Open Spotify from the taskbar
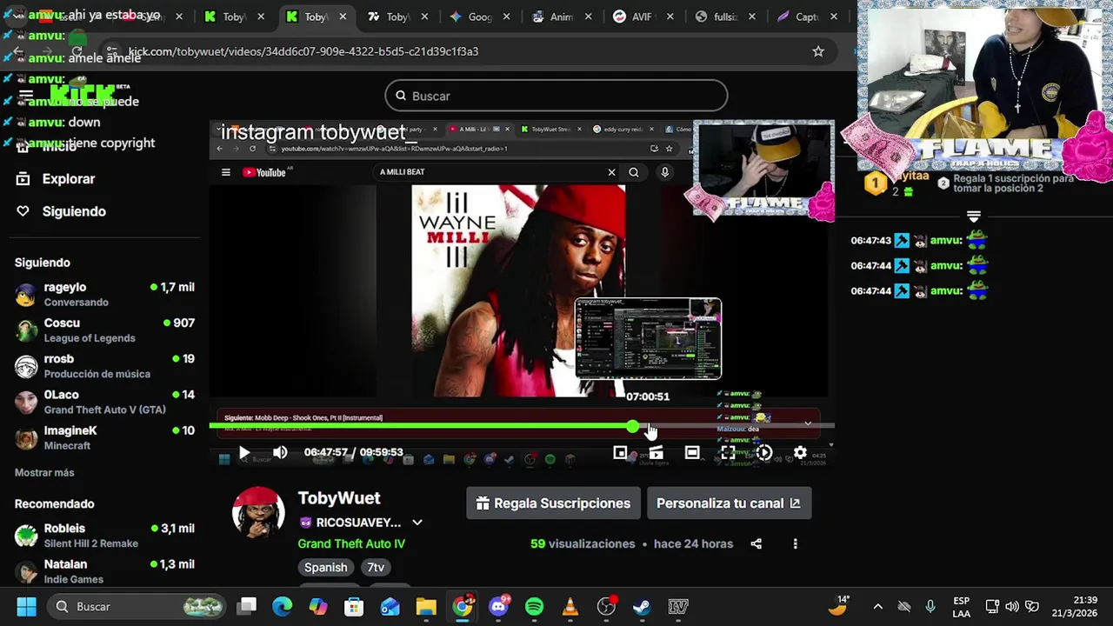The width and height of the screenshot is (1113, 626). coord(535,606)
